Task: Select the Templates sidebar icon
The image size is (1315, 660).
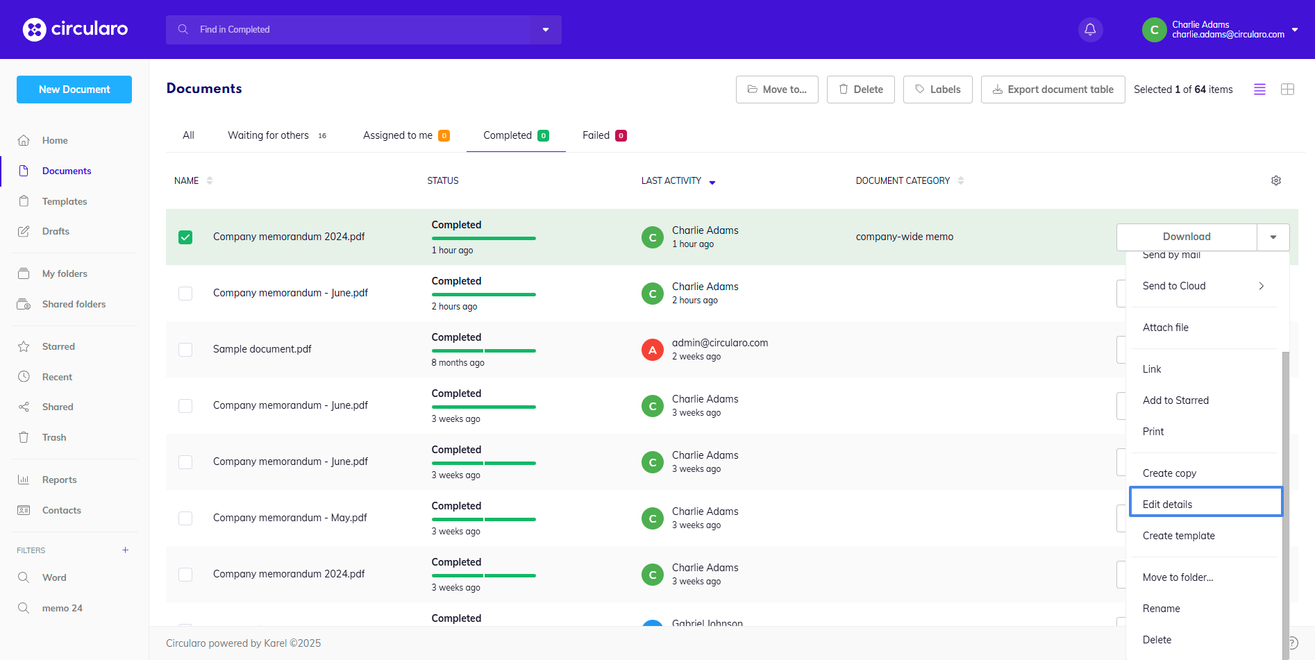Action: [24, 201]
